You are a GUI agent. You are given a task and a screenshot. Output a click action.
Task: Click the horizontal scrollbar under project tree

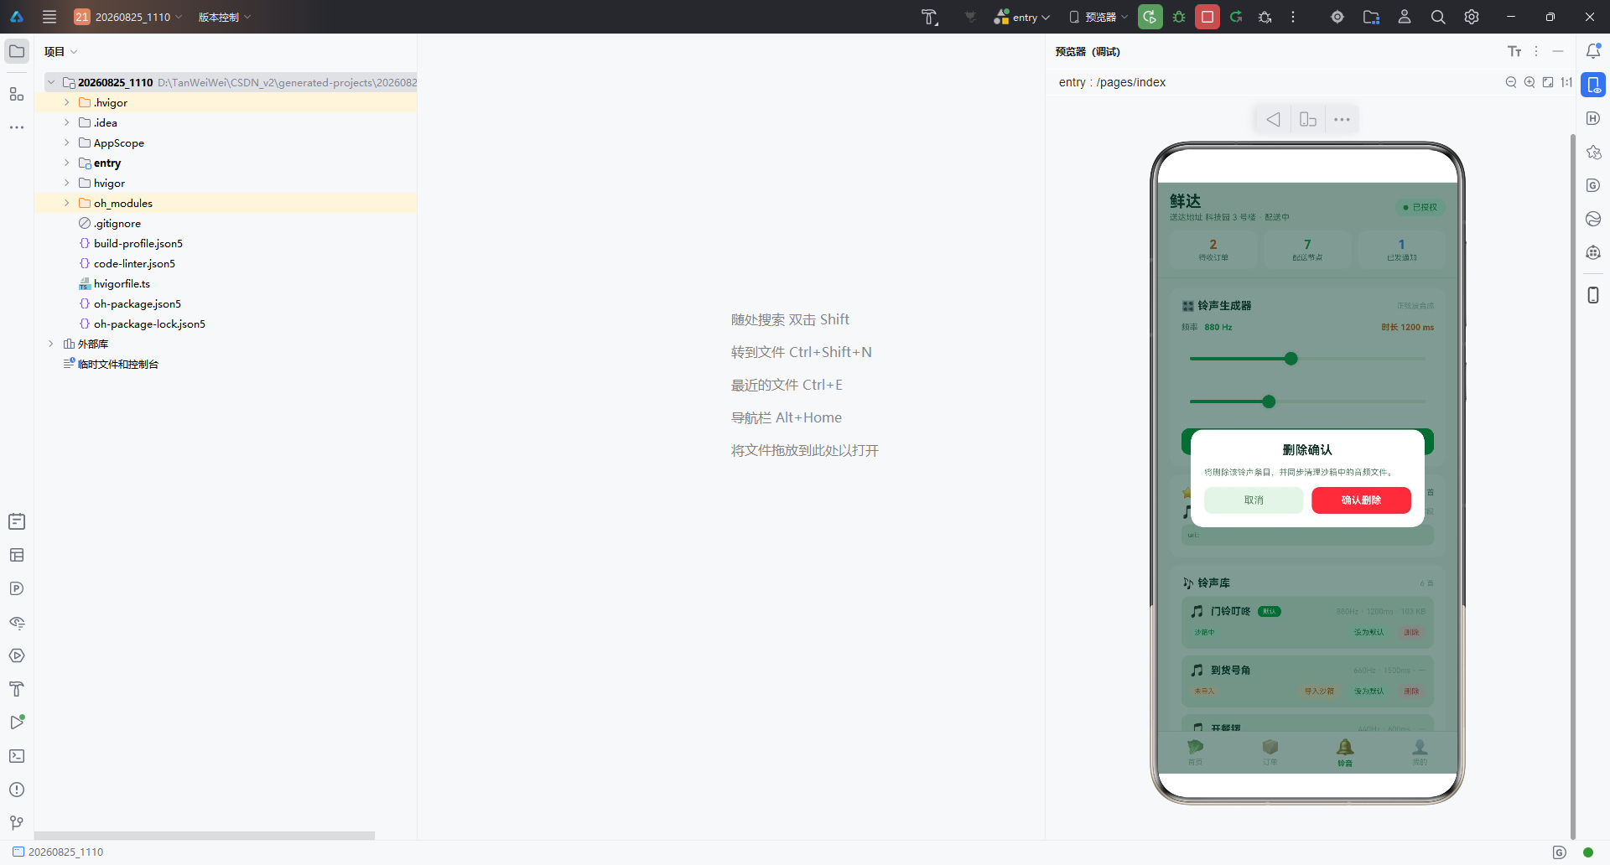click(x=205, y=836)
